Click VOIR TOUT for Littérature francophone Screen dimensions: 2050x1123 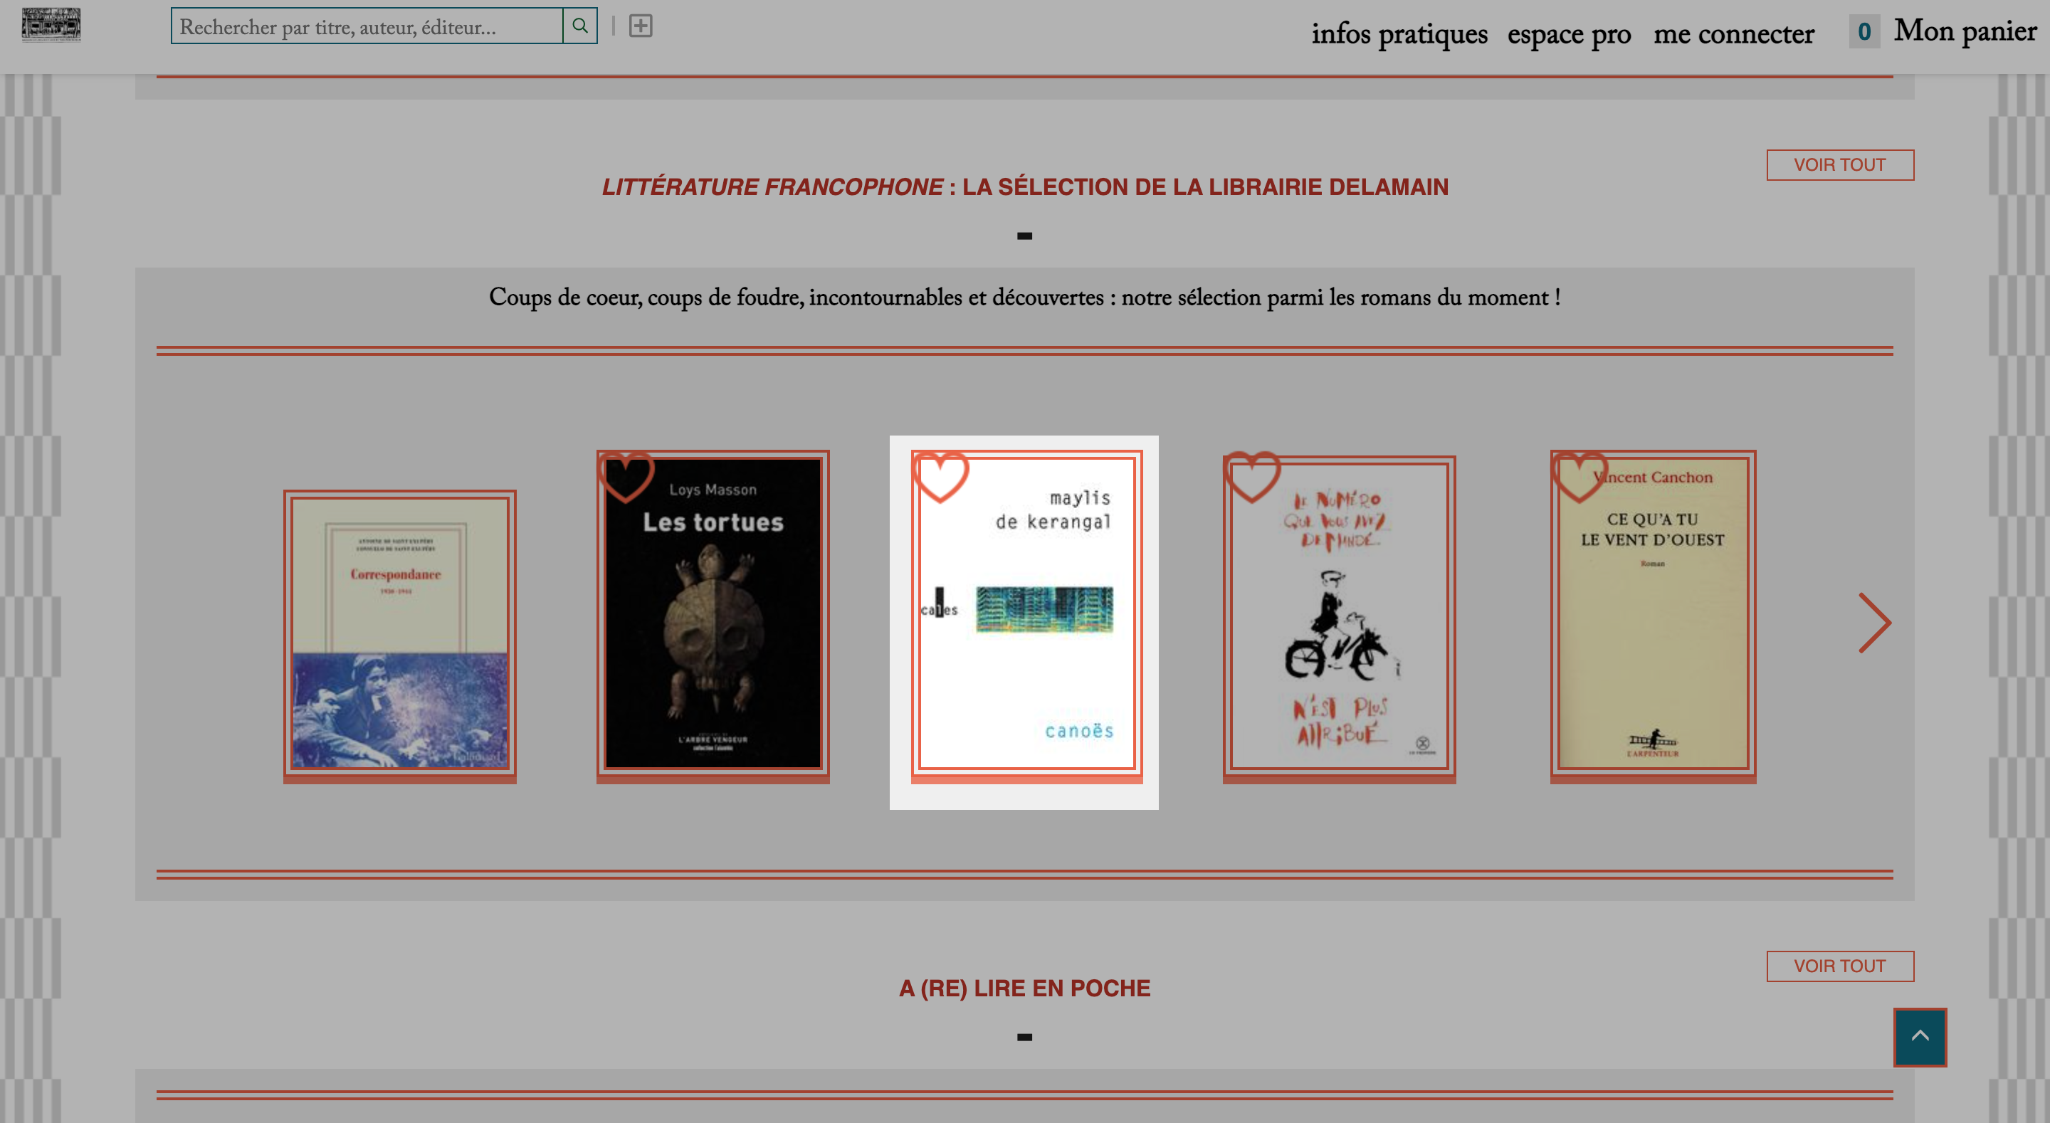click(1839, 164)
